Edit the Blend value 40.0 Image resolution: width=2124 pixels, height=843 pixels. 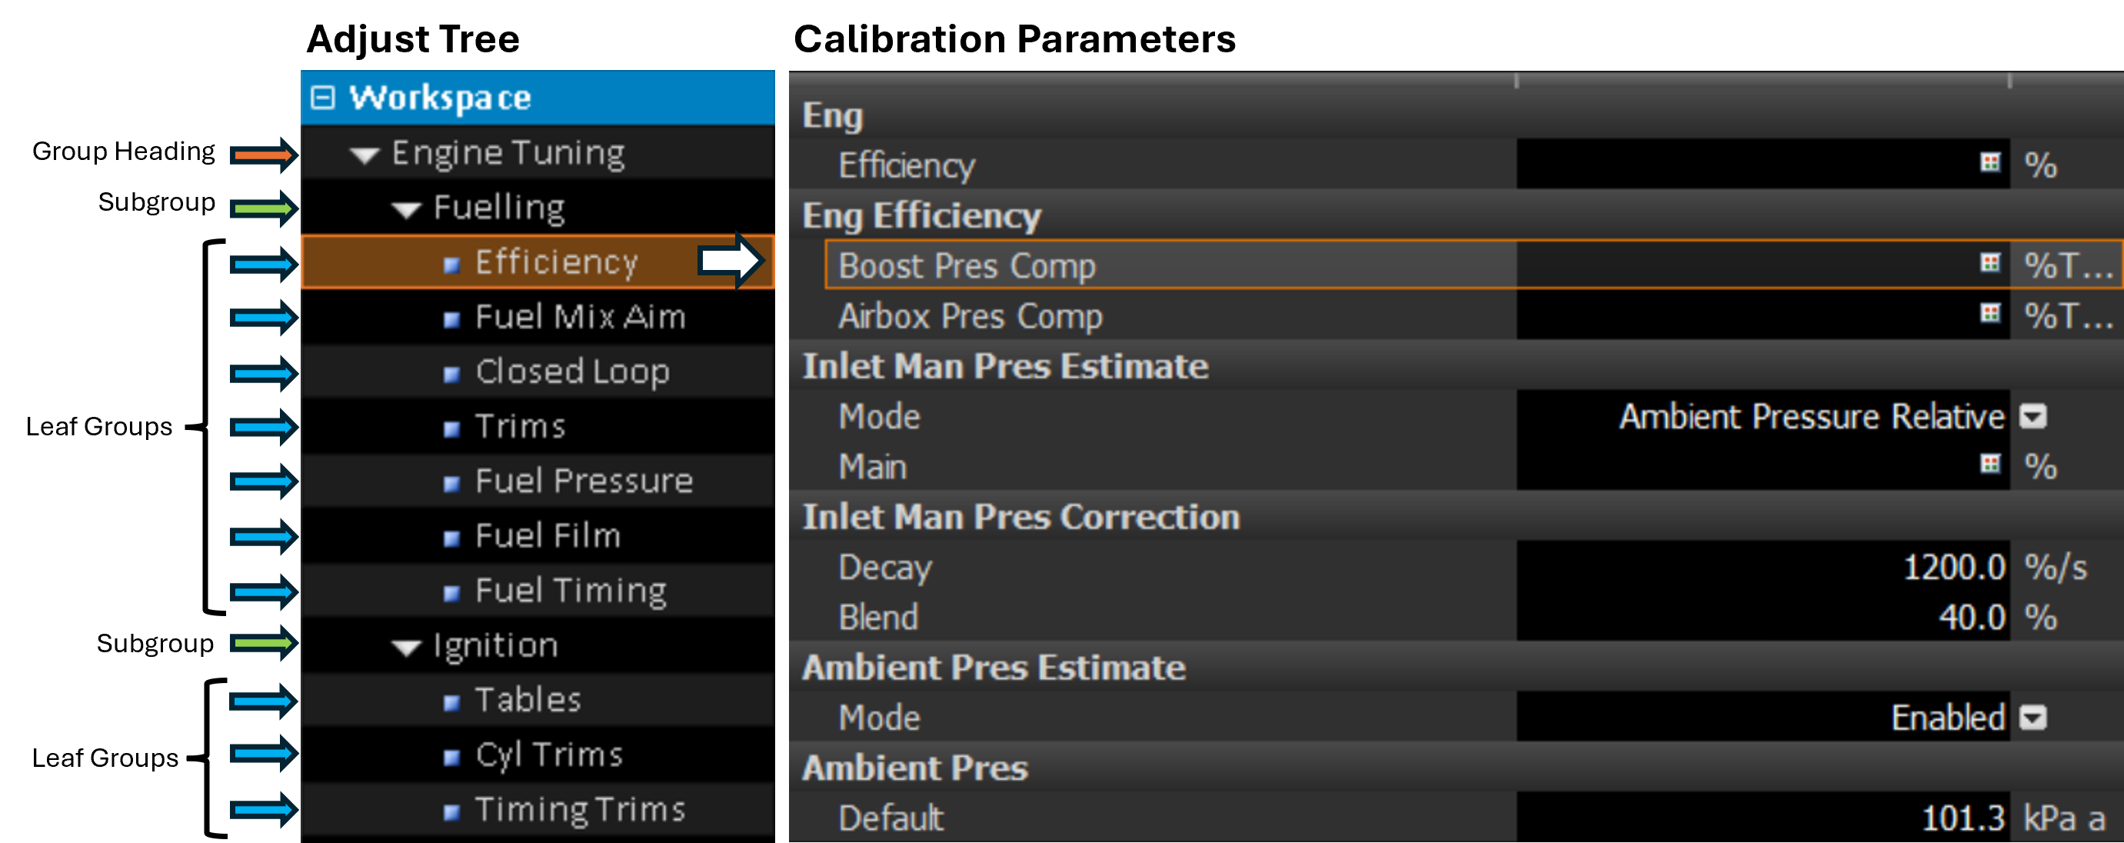[1971, 618]
